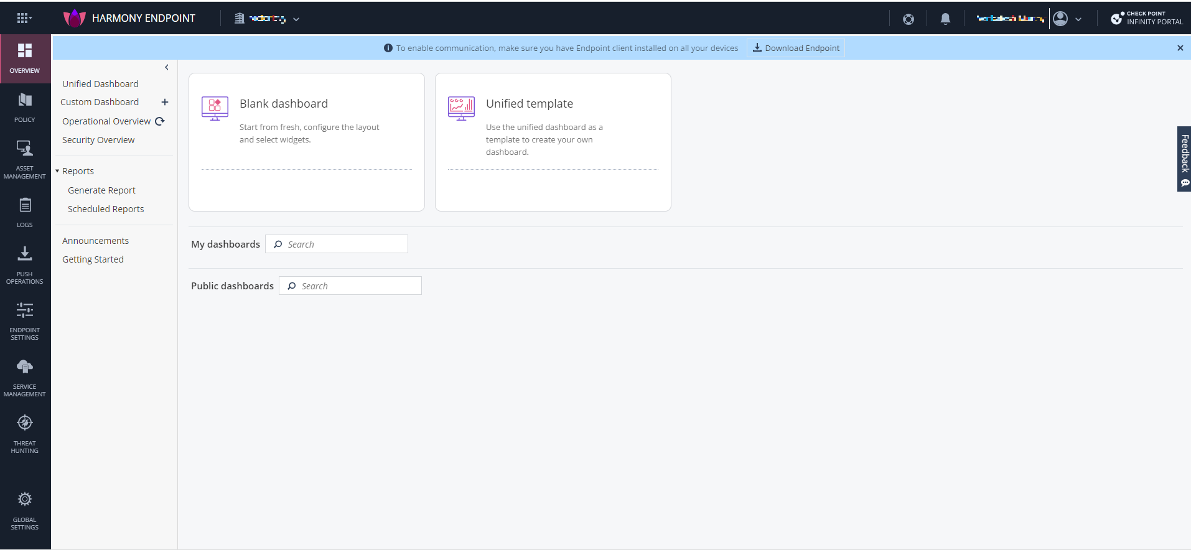This screenshot has width=1191, height=550.
Task: Open Security Overview
Action: [98, 140]
